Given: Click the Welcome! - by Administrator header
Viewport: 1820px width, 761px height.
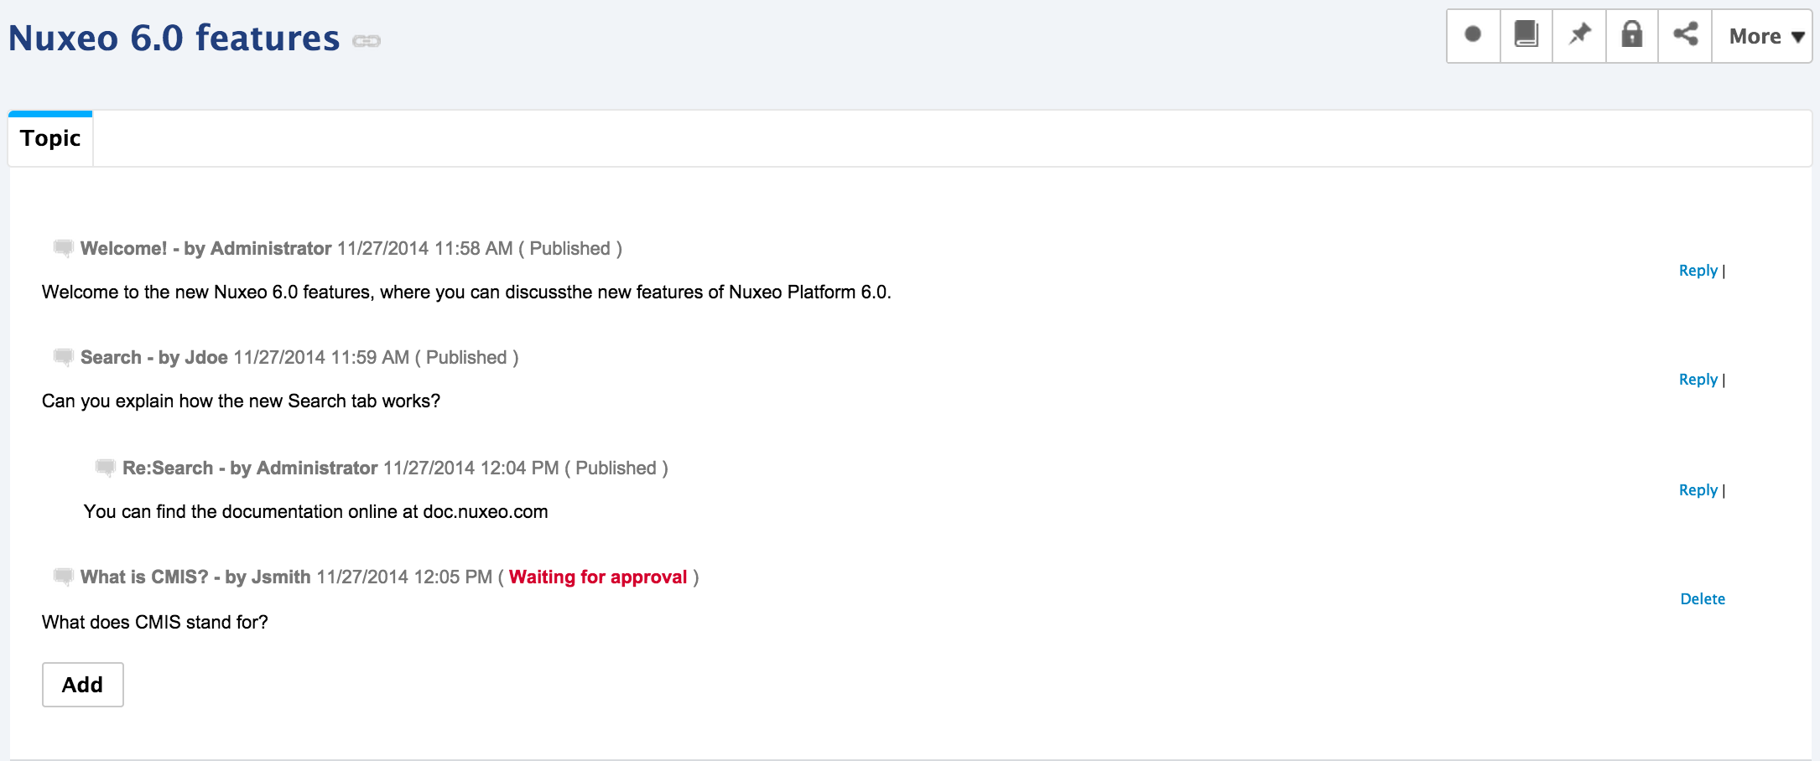Looking at the screenshot, I should coord(205,249).
